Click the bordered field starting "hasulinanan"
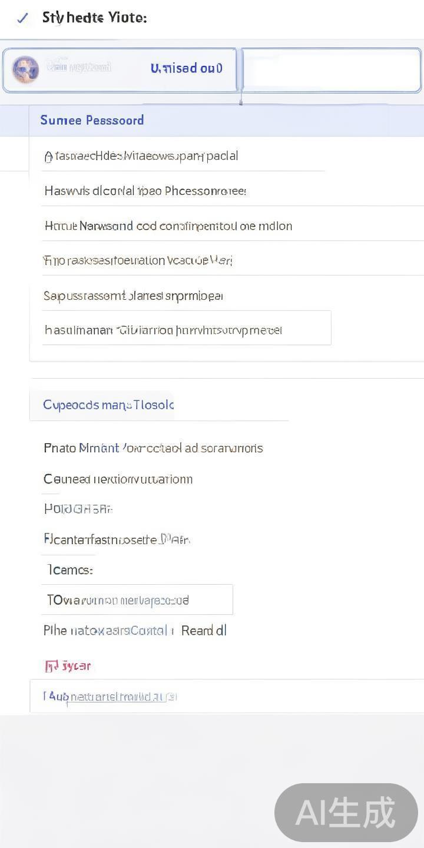 tap(186, 328)
